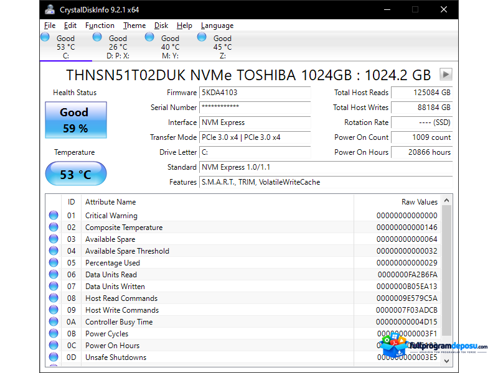Open the Disk menu
This screenshot has height=373, width=498.
coord(161,25)
